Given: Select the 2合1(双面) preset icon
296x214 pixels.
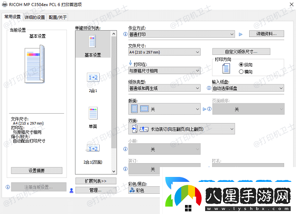Looking at the screenshot, I should 93,149.
